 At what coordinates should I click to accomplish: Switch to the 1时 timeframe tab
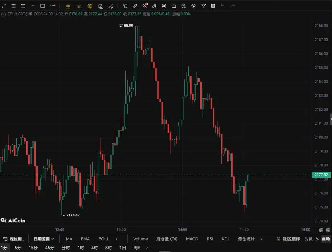tap(81, 248)
